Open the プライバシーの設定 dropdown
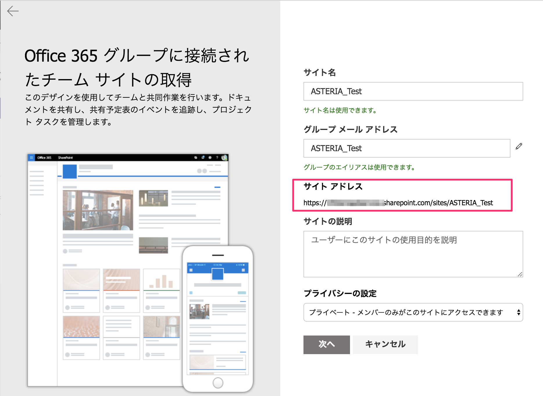The height and width of the screenshot is (396, 543). 413,312
